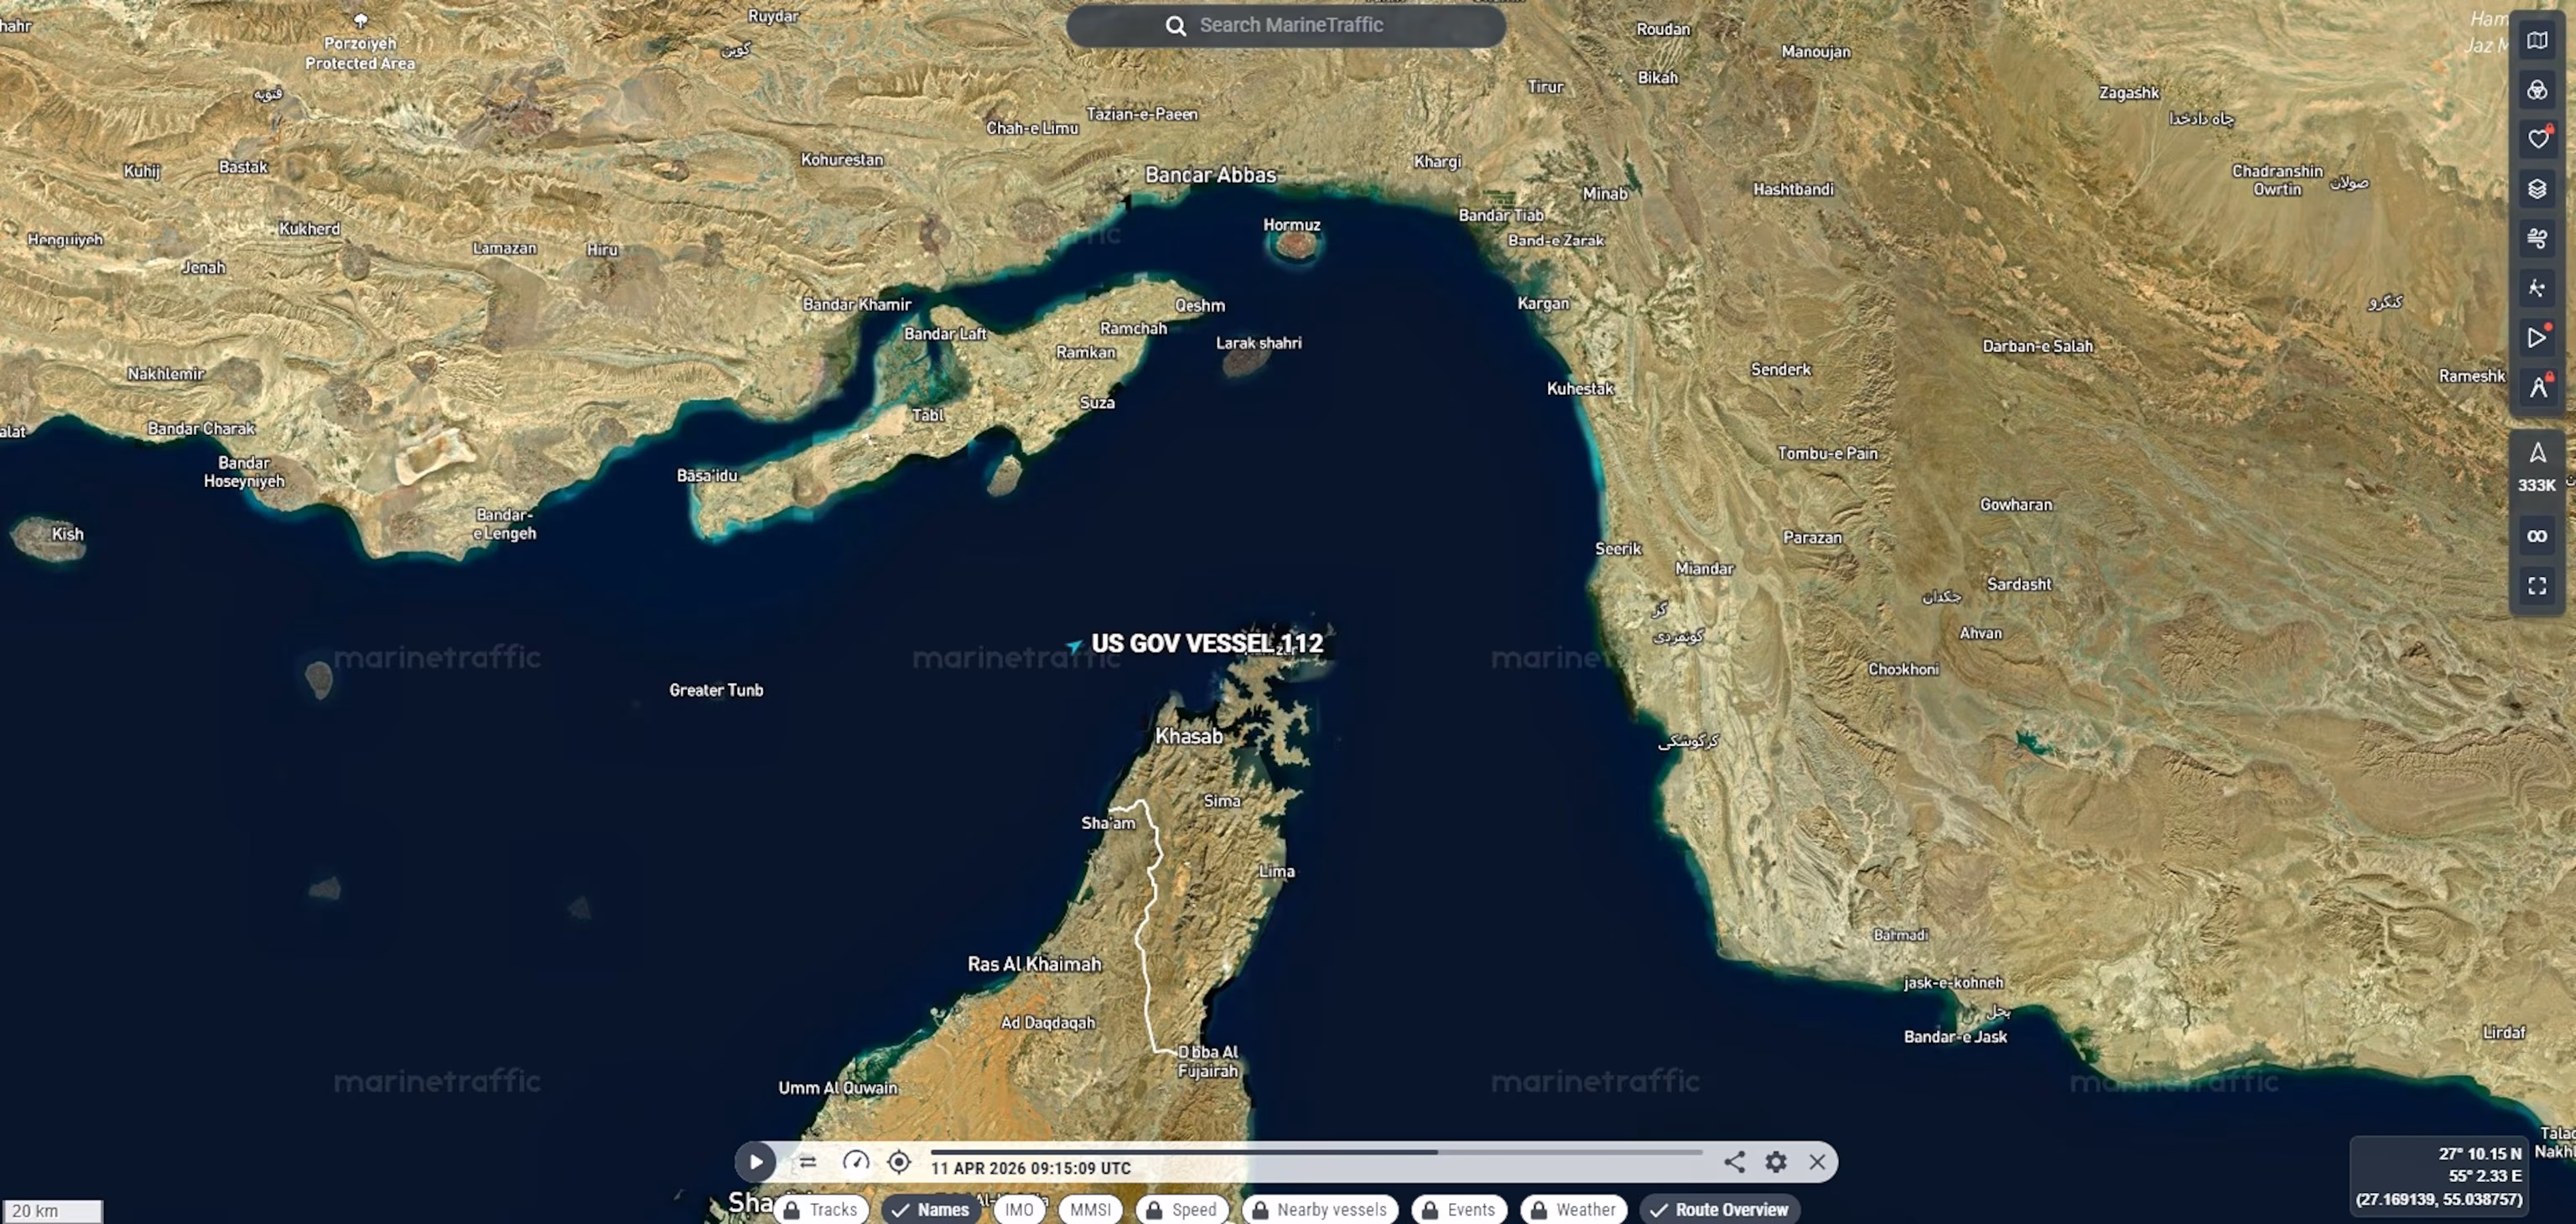
Task: Enable the Events overlay pill
Action: [1459, 1209]
